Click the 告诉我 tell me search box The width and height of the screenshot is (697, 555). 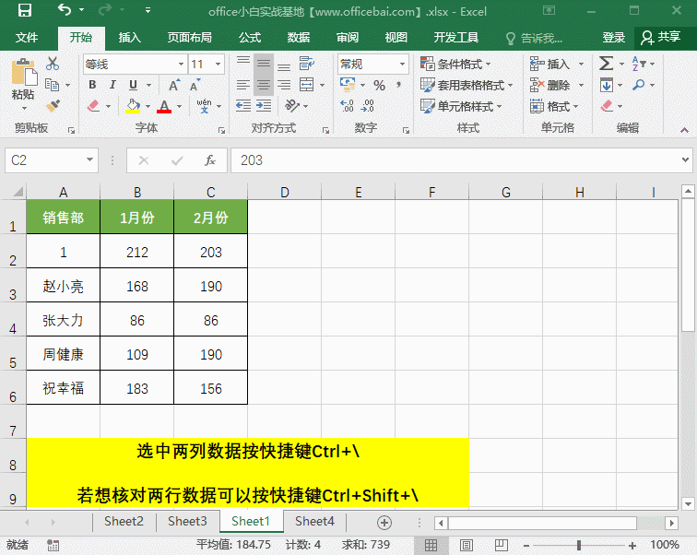point(535,38)
